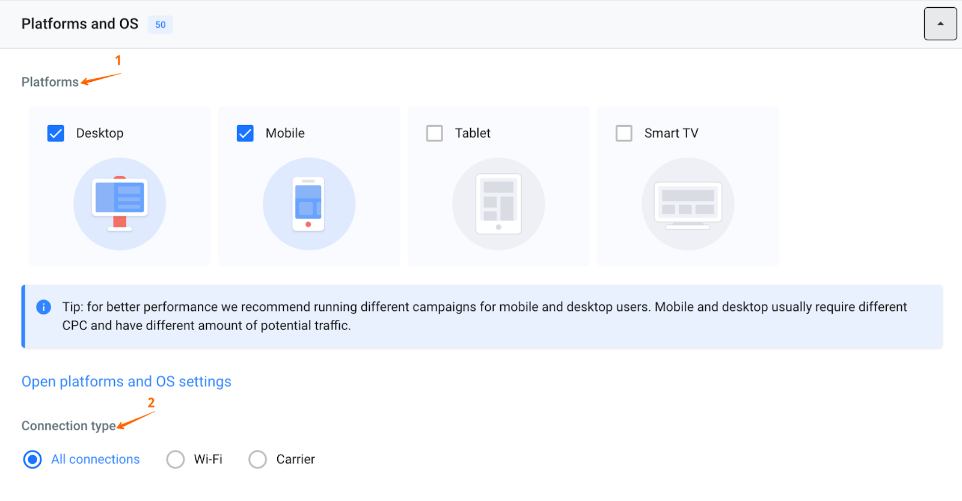
Task: Click the Smart TV illustration
Action: point(688,203)
